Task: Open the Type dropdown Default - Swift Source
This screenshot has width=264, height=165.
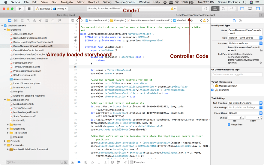Action: tap(245, 38)
